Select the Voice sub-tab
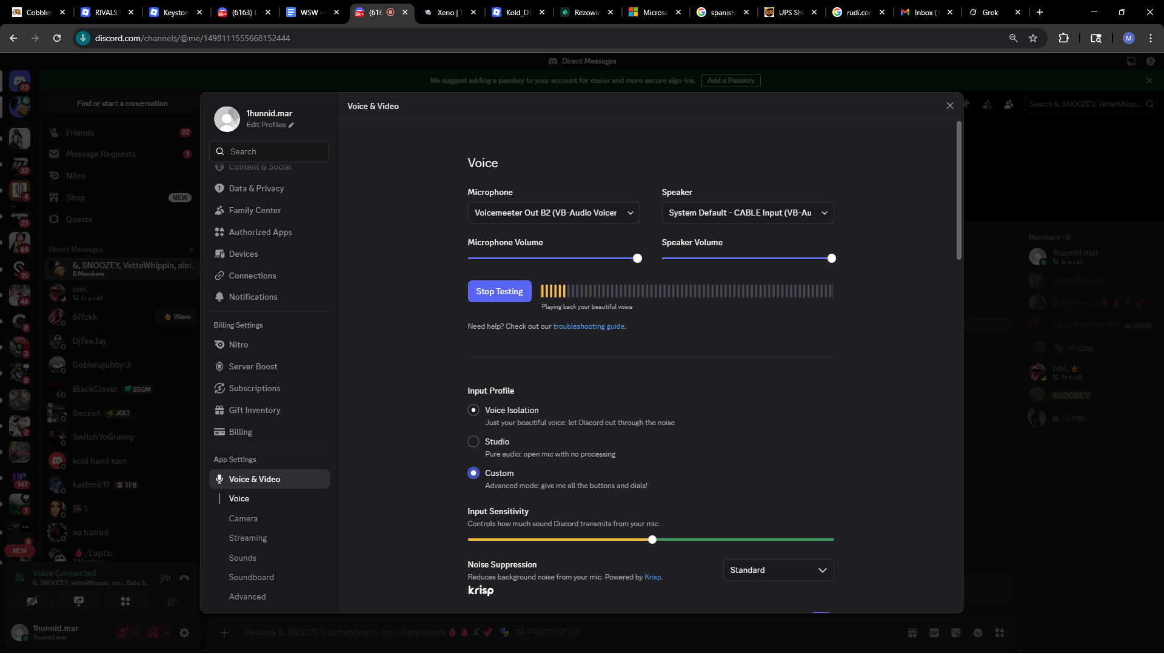Screen dimensions: 1164x654 (x=239, y=498)
